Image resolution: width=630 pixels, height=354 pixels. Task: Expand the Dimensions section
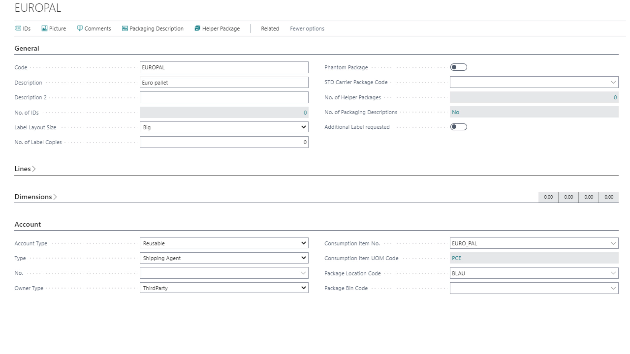36,197
